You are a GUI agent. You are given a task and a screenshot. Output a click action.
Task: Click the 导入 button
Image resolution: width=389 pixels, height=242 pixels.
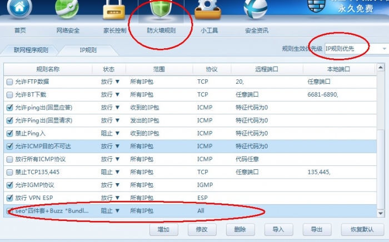coord(278,230)
